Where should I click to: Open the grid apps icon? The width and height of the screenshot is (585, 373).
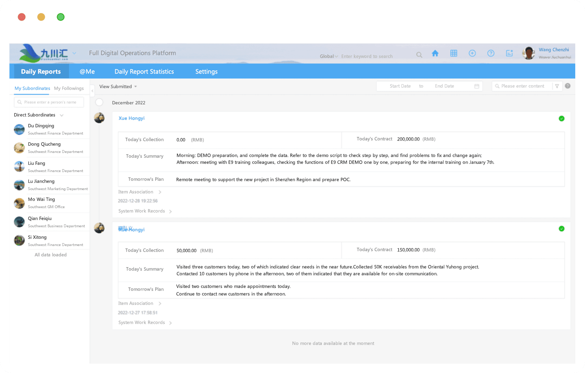click(454, 53)
